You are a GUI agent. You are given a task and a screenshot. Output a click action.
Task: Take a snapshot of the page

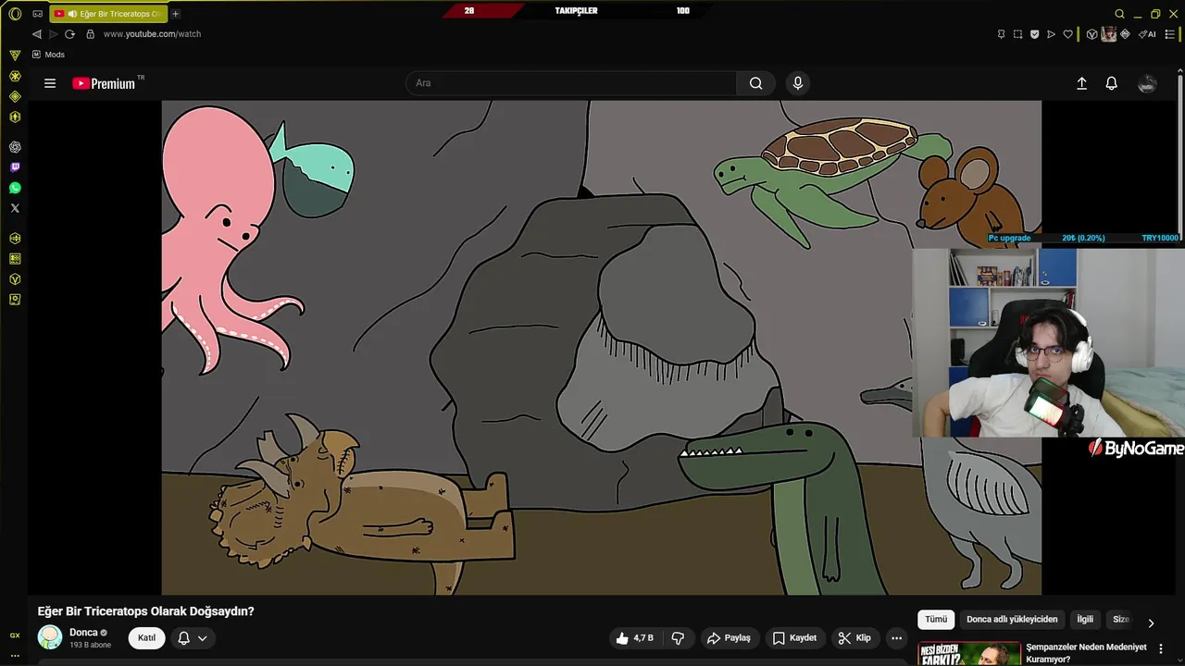(x=1017, y=34)
